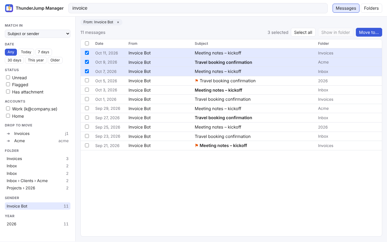The height and width of the screenshot is (242, 387).
Task: Check the Home account filter
Action: [8, 116]
